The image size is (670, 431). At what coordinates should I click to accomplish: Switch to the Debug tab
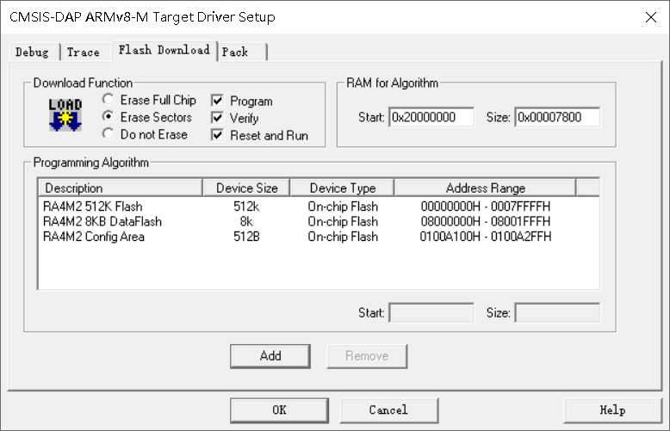coord(32,52)
